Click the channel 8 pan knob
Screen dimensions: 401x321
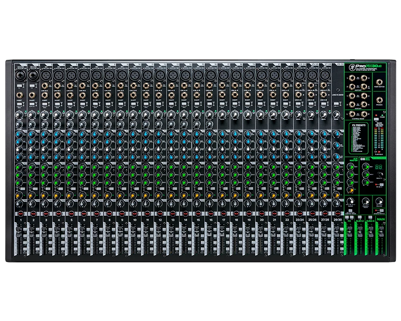pyautogui.click(x=107, y=204)
